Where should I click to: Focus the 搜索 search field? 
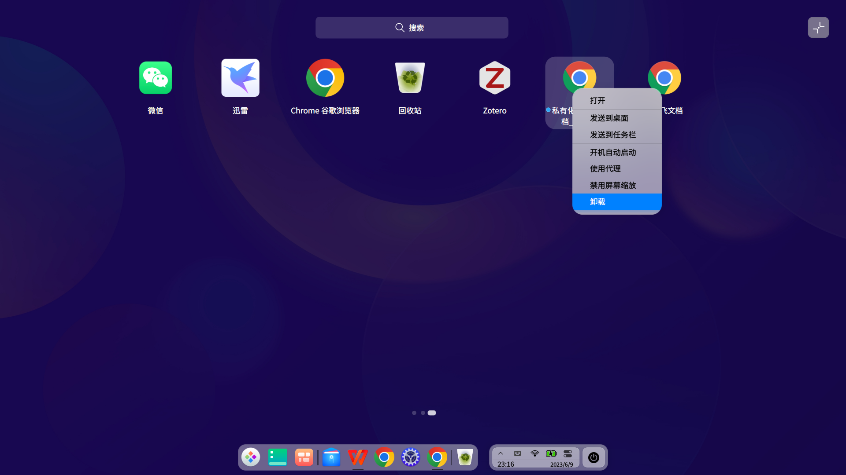coord(412,28)
